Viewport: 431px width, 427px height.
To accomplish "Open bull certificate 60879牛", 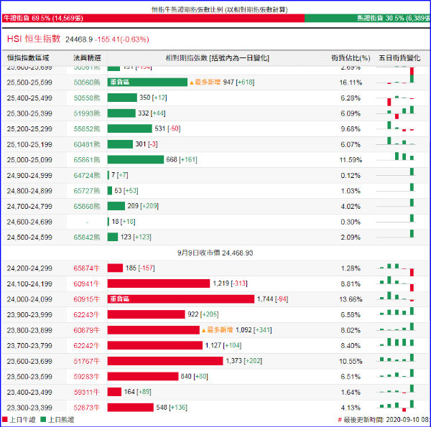I will pos(87,330).
